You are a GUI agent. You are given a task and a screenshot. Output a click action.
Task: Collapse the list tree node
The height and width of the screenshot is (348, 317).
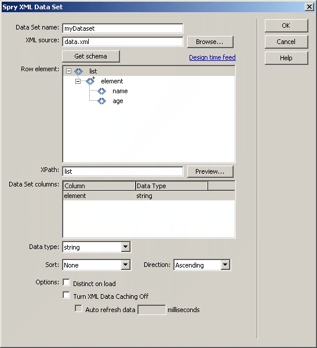click(x=68, y=71)
